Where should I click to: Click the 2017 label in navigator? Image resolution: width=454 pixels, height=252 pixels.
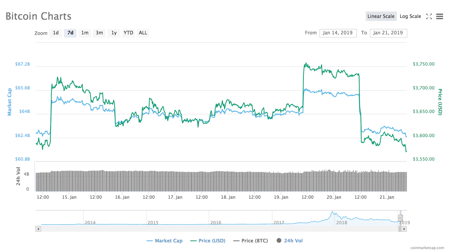(x=279, y=223)
